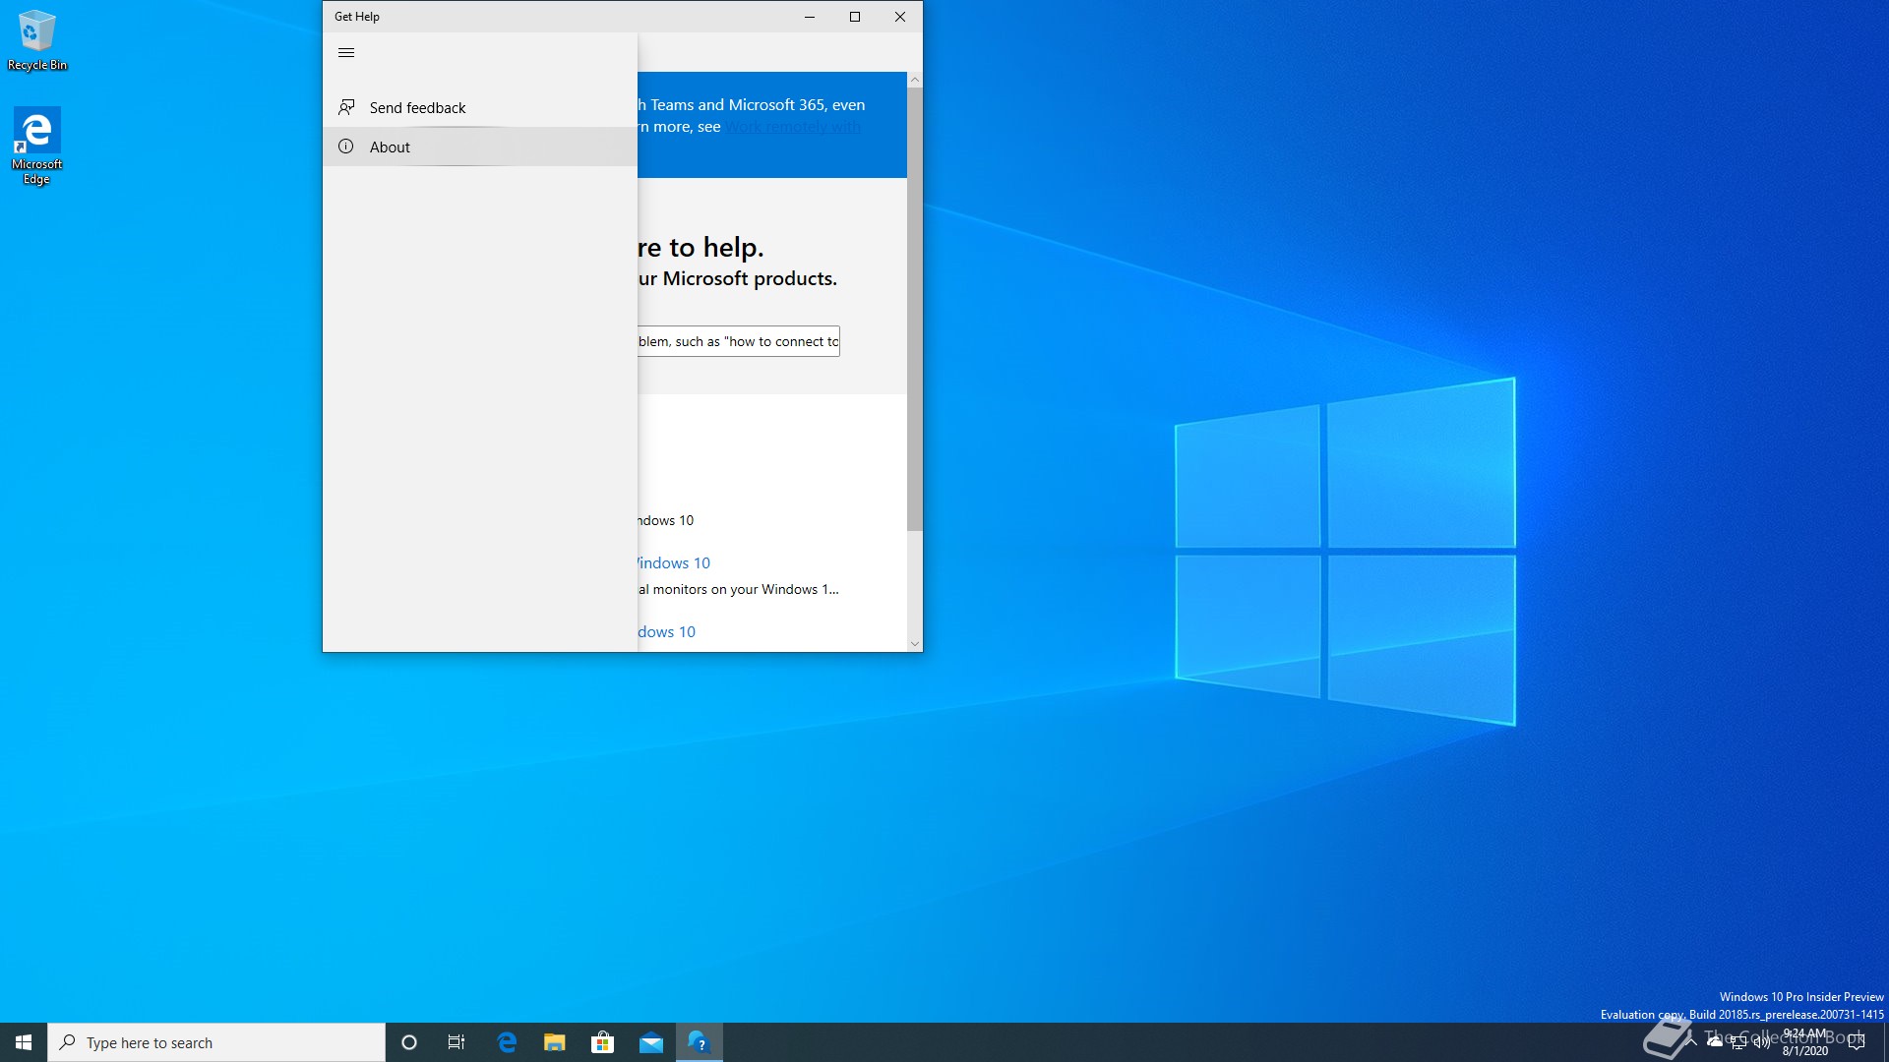Focus the problem description search box
This screenshot has height=1062, width=1889.
[x=739, y=341]
